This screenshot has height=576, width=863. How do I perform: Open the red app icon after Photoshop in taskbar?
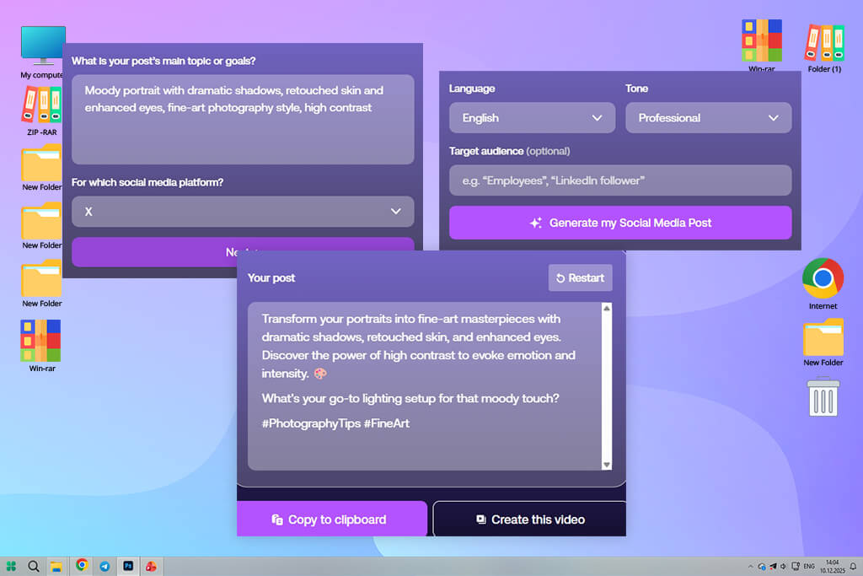[151, 566]
